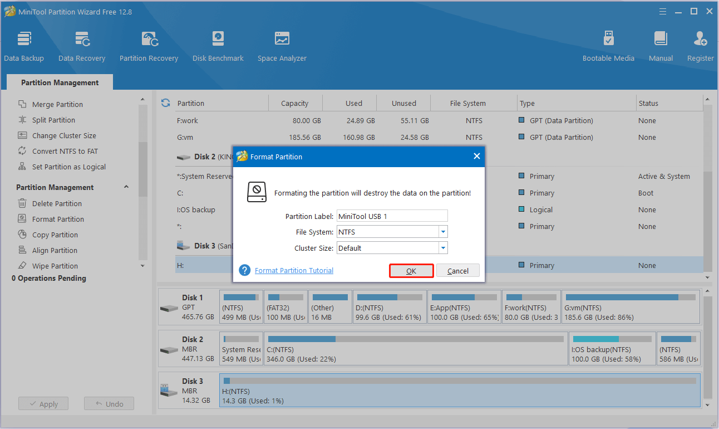
Task: Click the E:App(NTFS) disk map block
Action: (x=464, y=307)
